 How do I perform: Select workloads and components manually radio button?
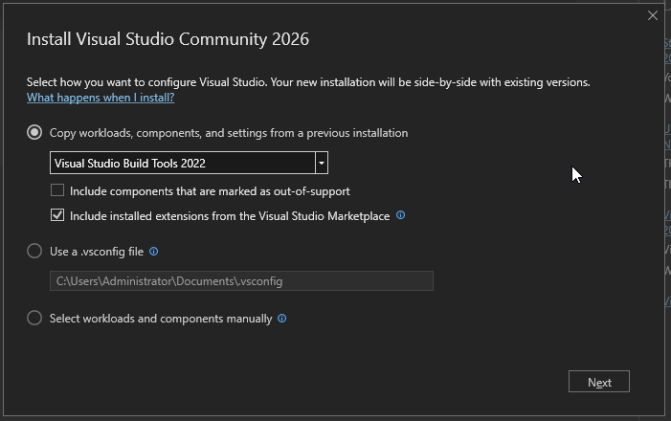(x=35, y=319)
